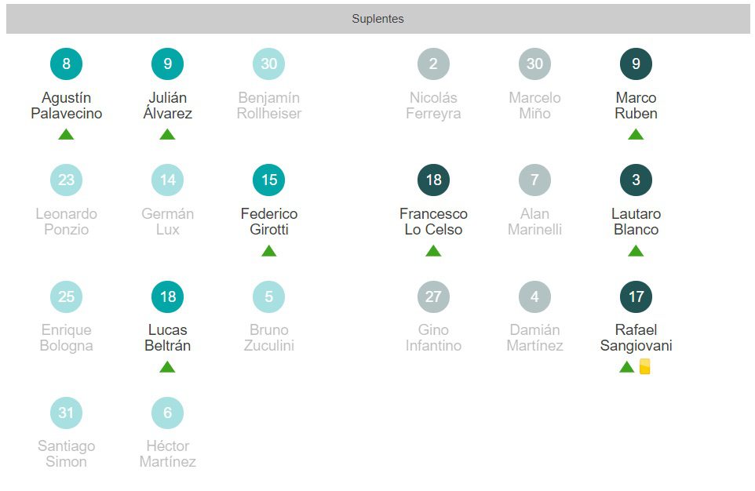Open Leonardo Ponzio player name
755x491 pixels.
(x=66, y=222)
